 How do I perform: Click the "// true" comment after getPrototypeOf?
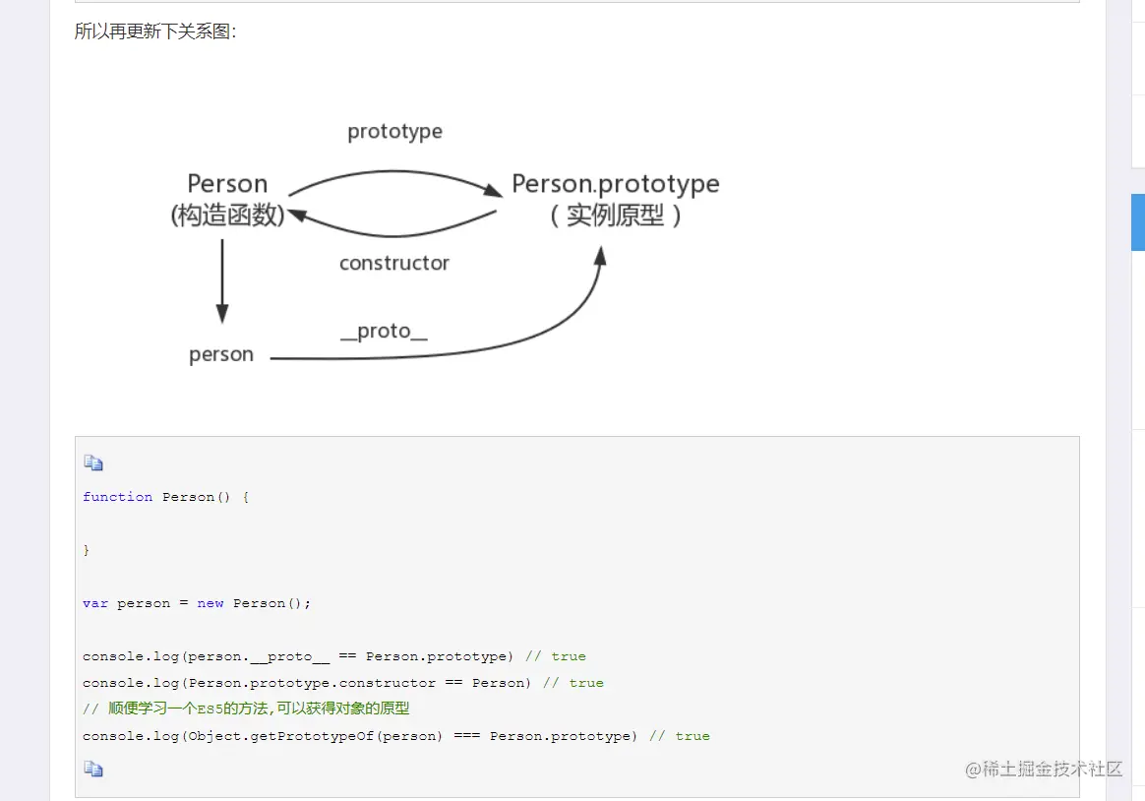[x=679, y=736]
